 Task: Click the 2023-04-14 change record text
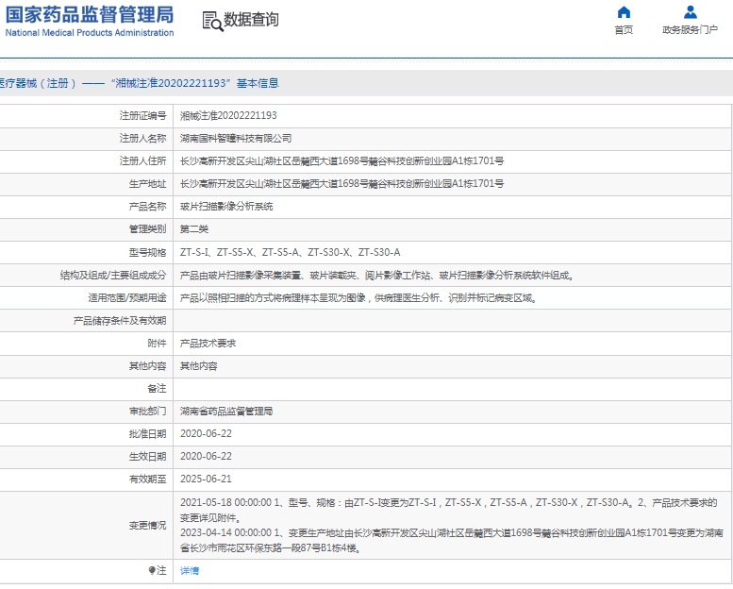tap(452, 540)
